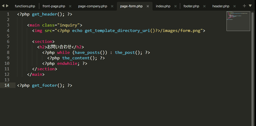Close the index.php tab
This screenshot has width=256, height=126.
(176, 6)
